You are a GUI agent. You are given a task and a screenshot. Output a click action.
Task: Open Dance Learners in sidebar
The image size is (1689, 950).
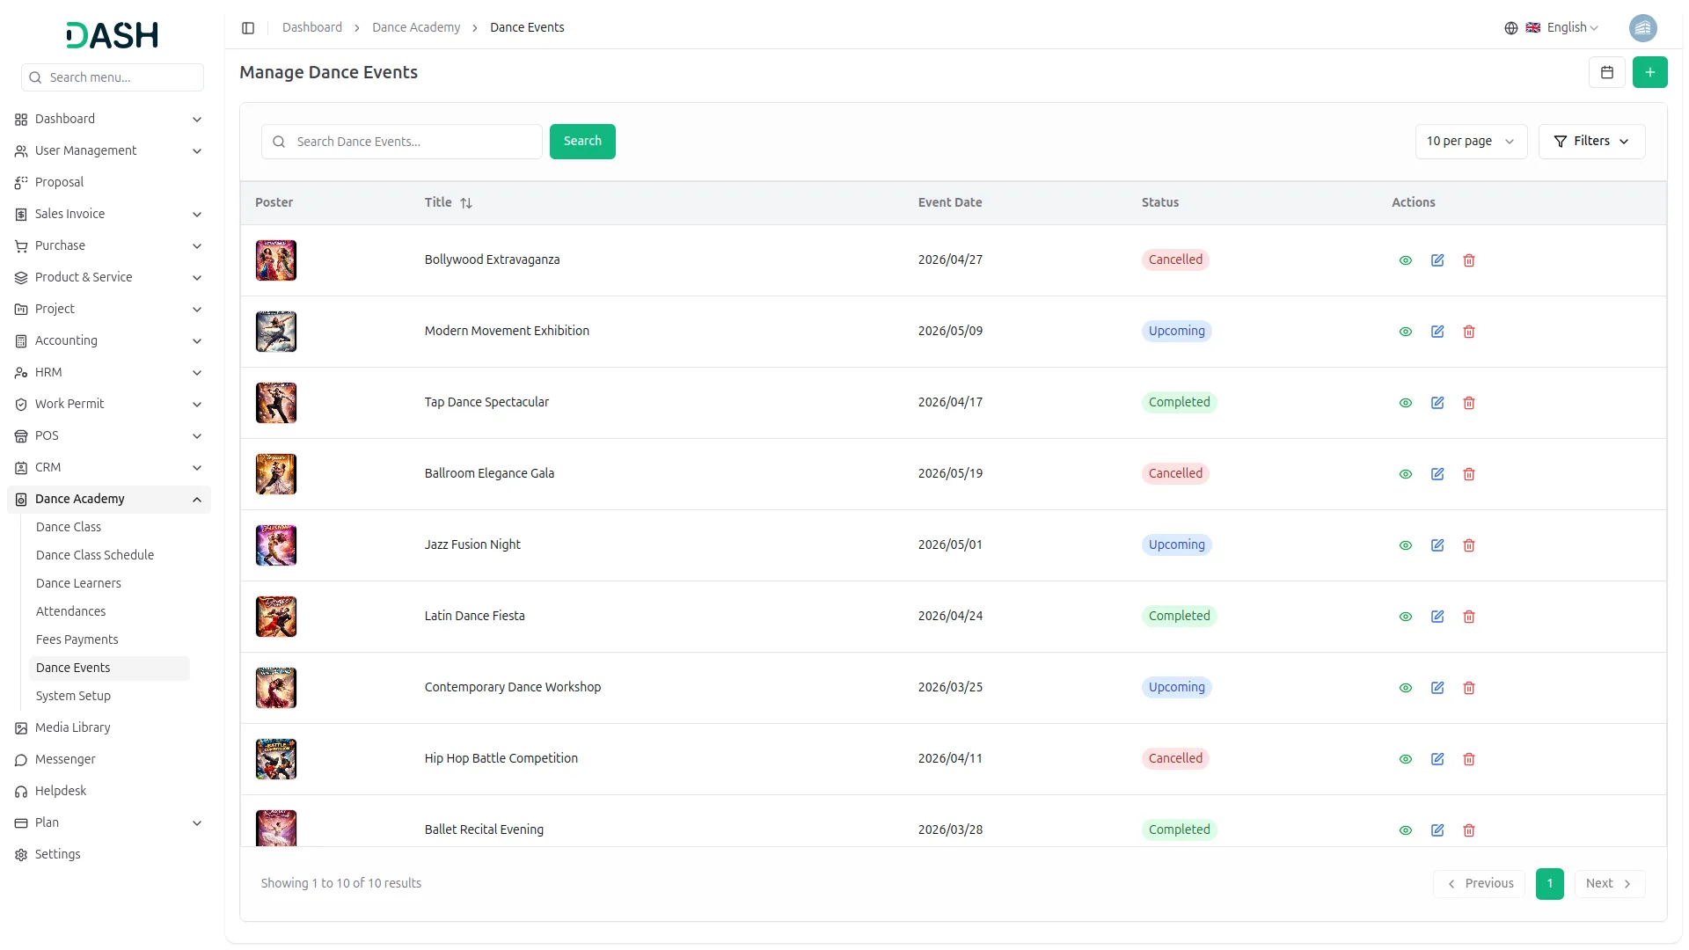tap(78, 583)
